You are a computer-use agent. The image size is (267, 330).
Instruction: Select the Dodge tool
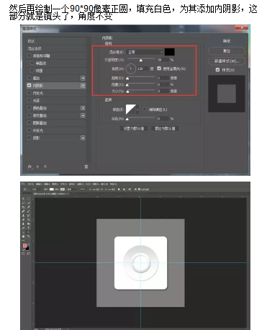[29, 223]
